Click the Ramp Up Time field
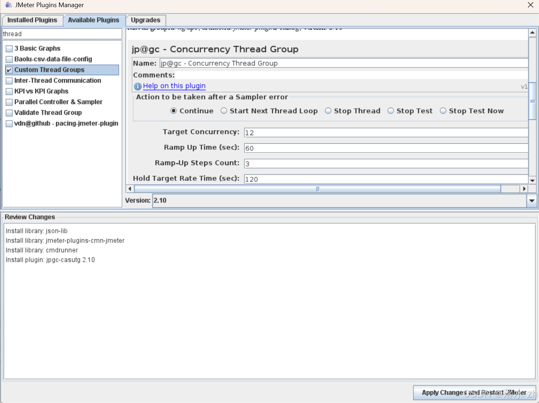Screen dimensions: 539x403 tap(386, 148)
